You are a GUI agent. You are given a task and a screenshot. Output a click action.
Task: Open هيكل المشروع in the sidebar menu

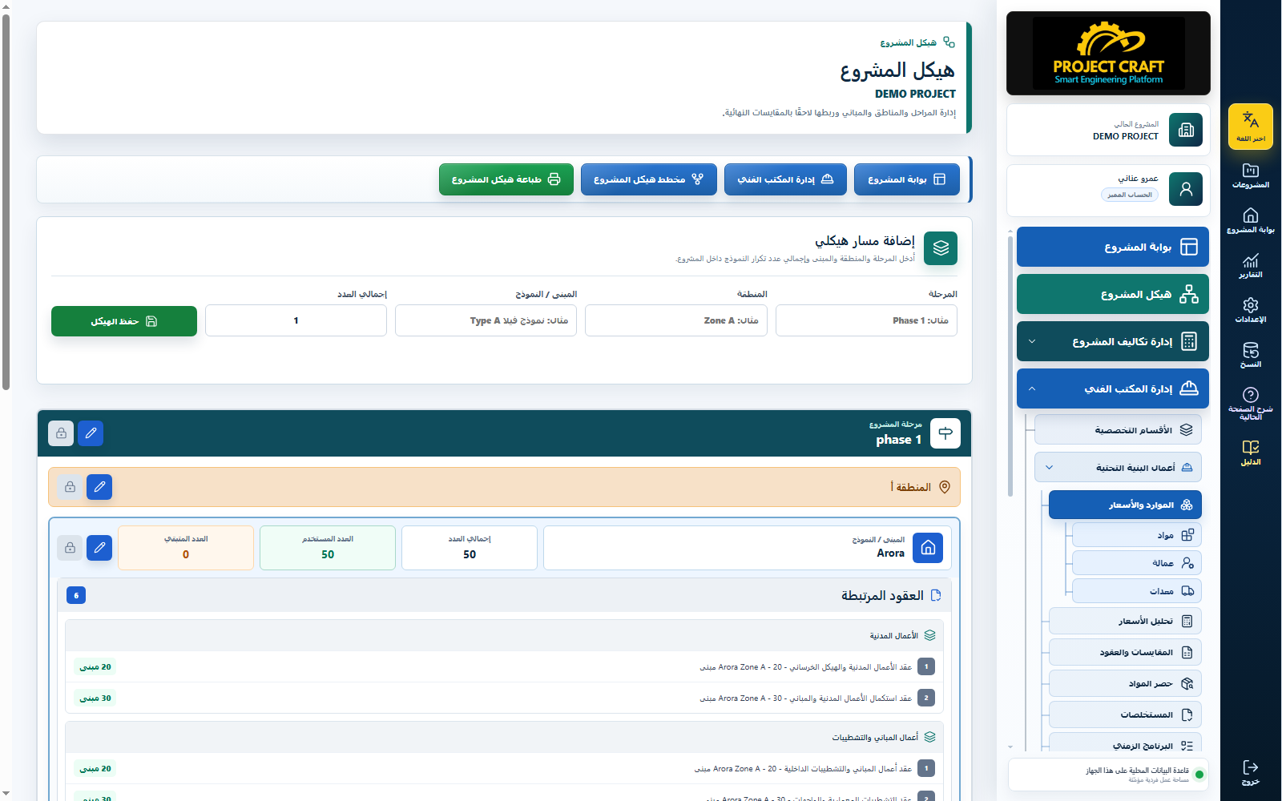pyautogui.click(x=1113, y=294)
